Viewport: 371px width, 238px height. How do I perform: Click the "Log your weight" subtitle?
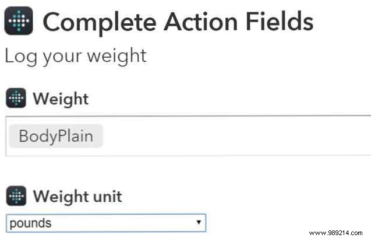pos(75,56)
